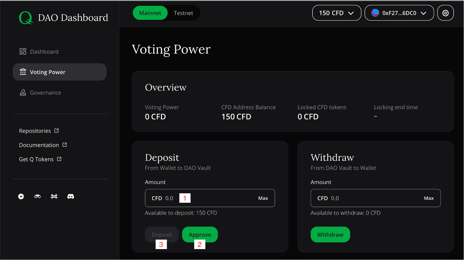Image resolution: width=464 pixels, height=260 pixels.
Task: Open the settings gear icon
Action: [445, 13]
